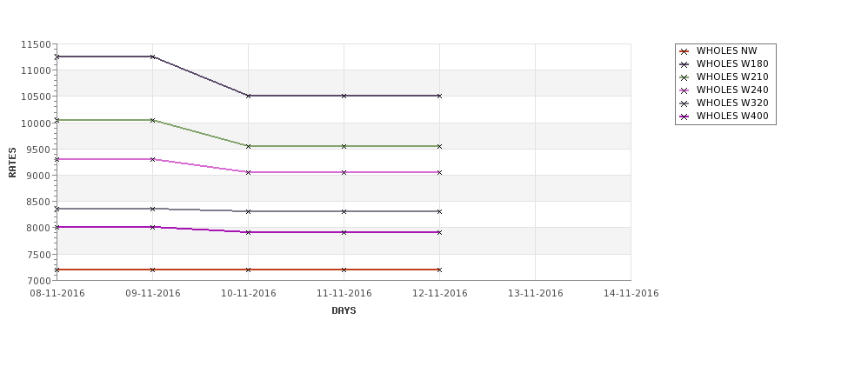Click the DAYS axis title
Screen dimensions: 848x373
[344, 311]
